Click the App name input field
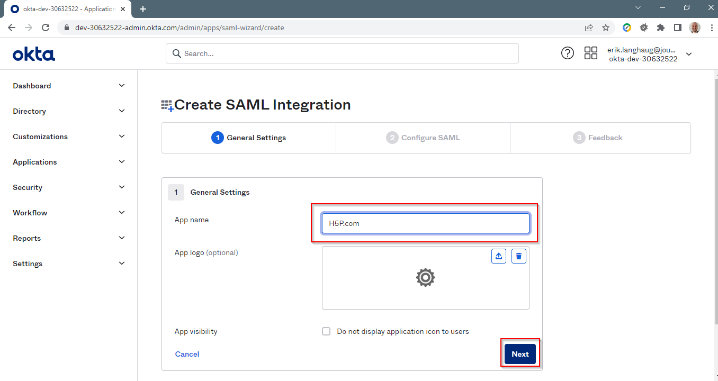The height and width of the screenshot is (381, 718). [x=425, y=223]
